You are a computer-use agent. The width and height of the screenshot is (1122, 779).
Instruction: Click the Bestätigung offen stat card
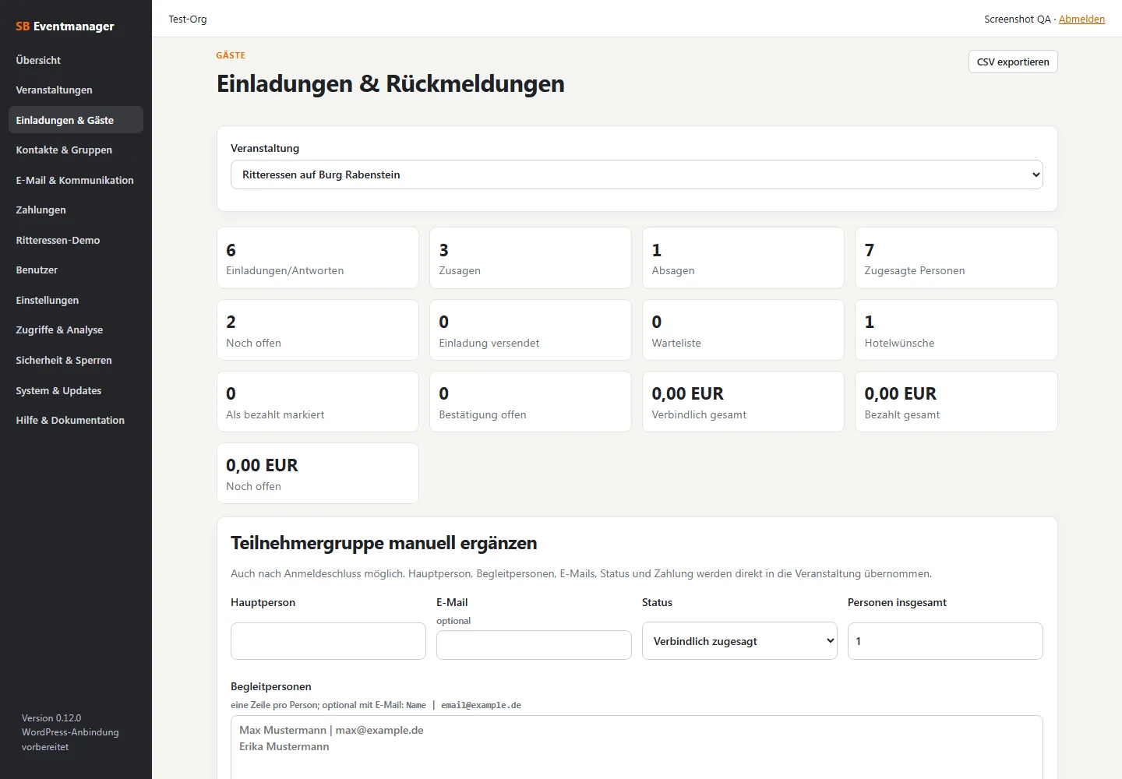tap(531, 402)
